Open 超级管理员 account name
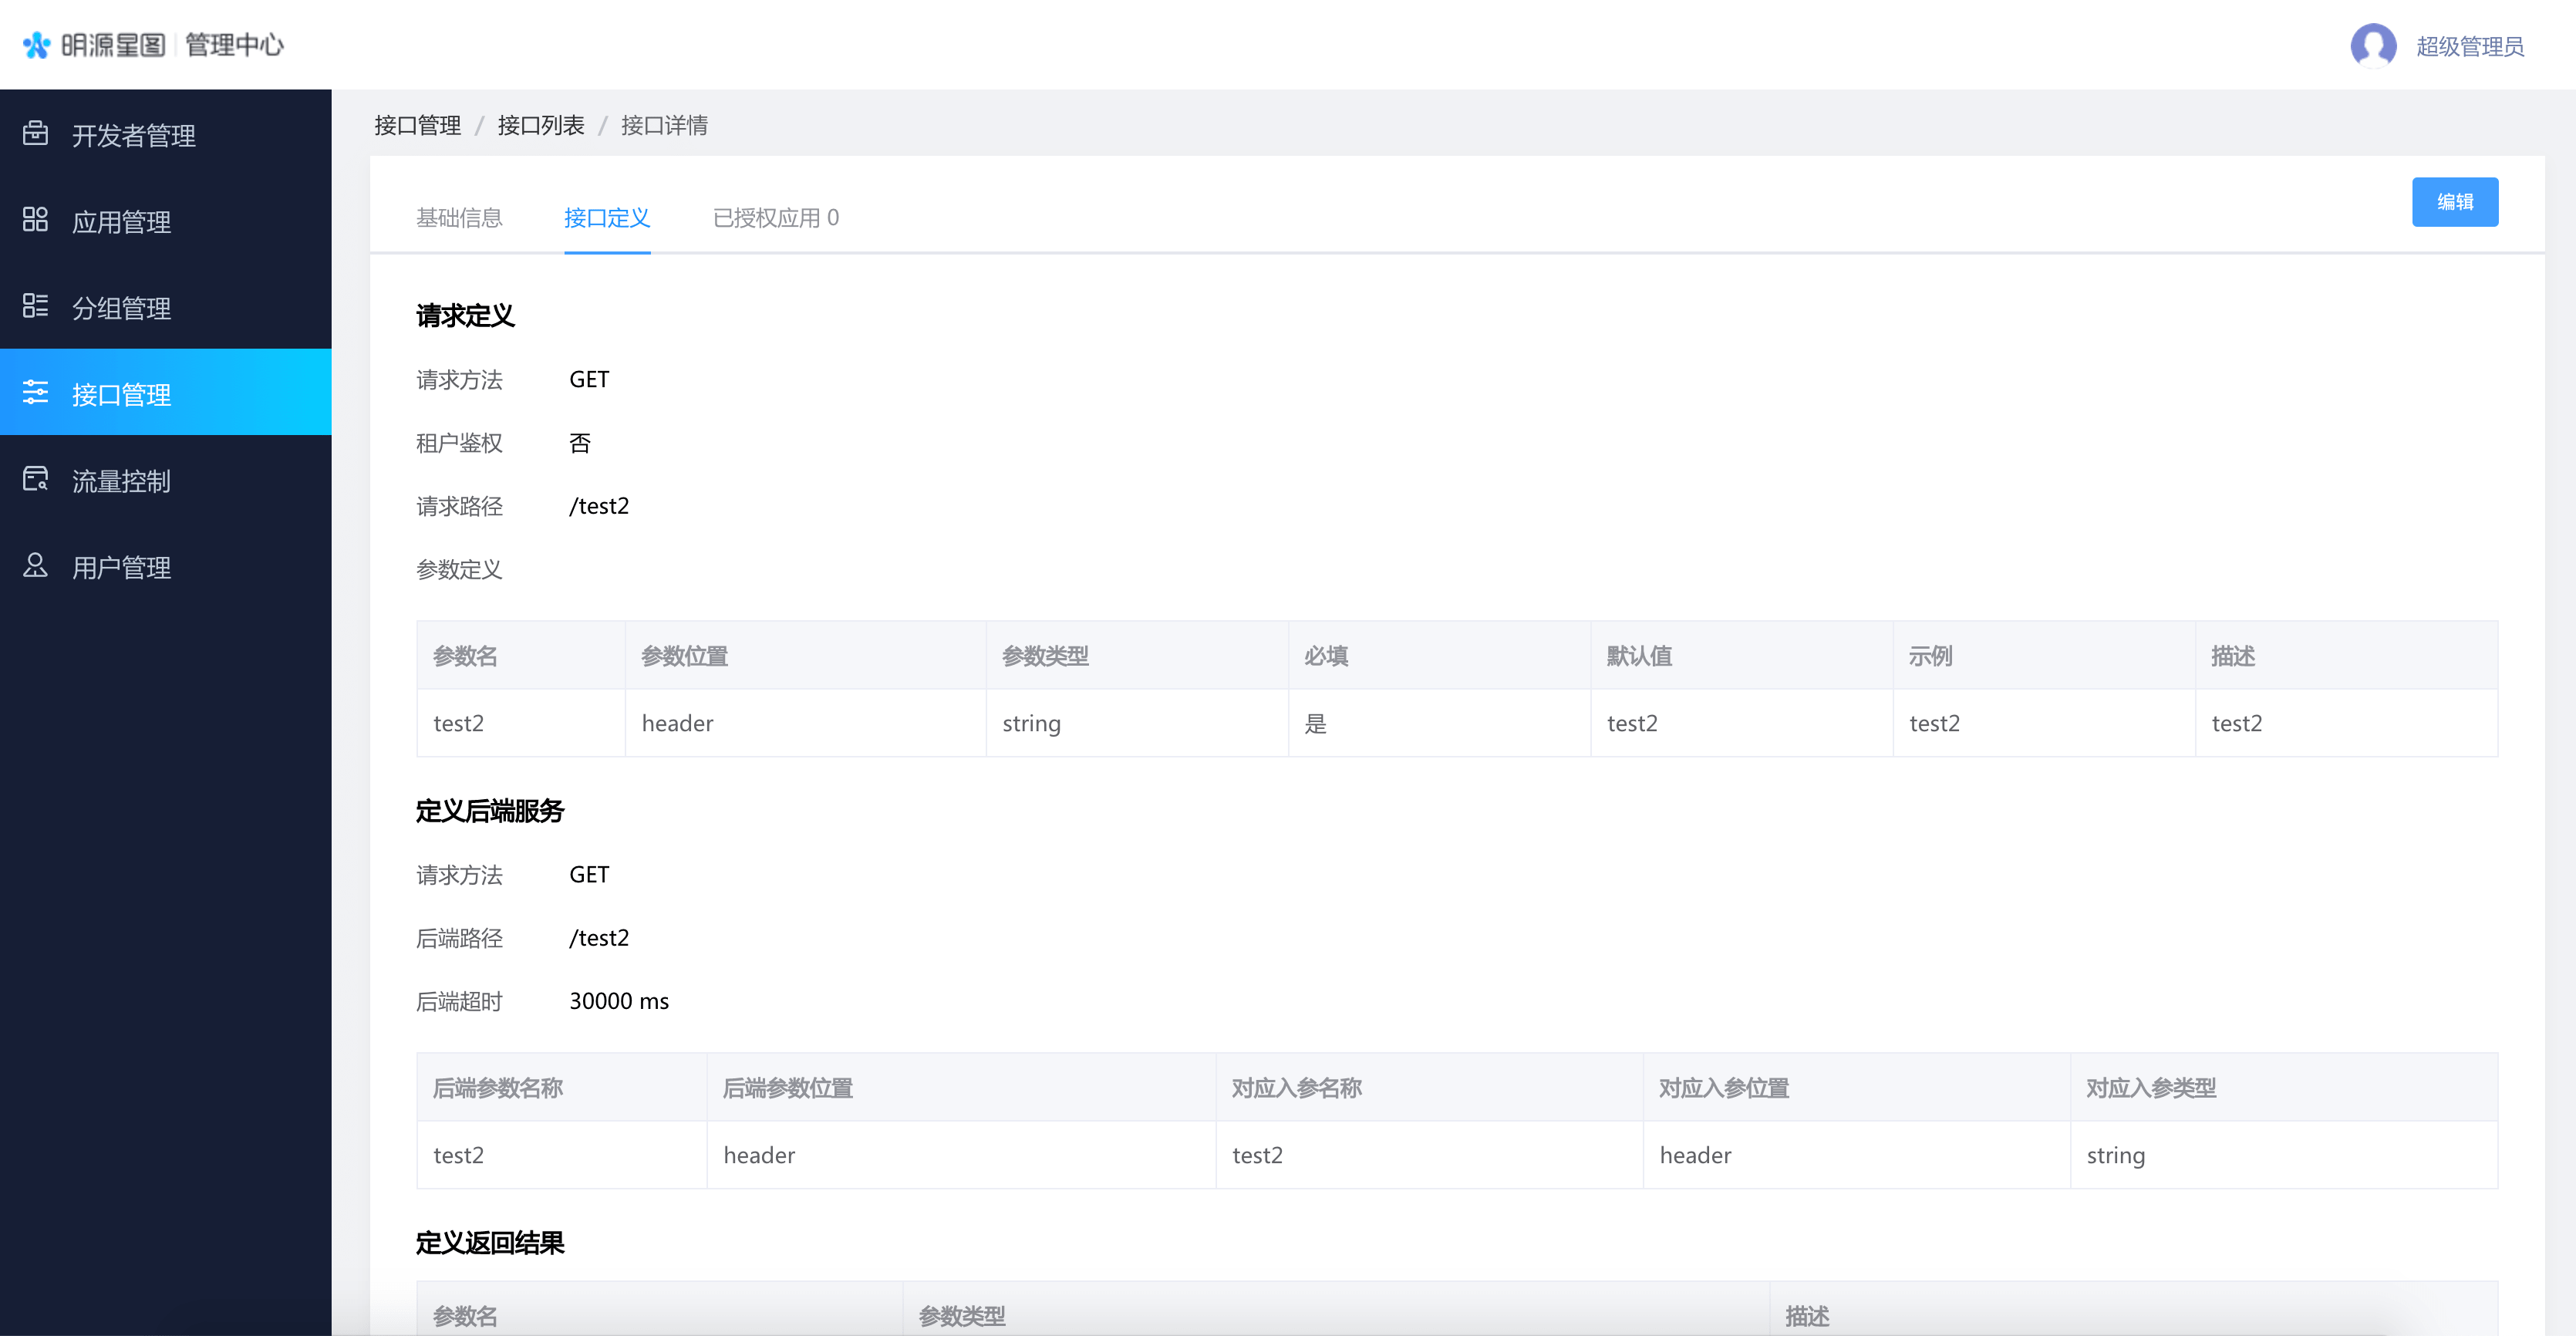Image resolution: width=2576 pixels, height=1336 pixels. [2469, 46]
